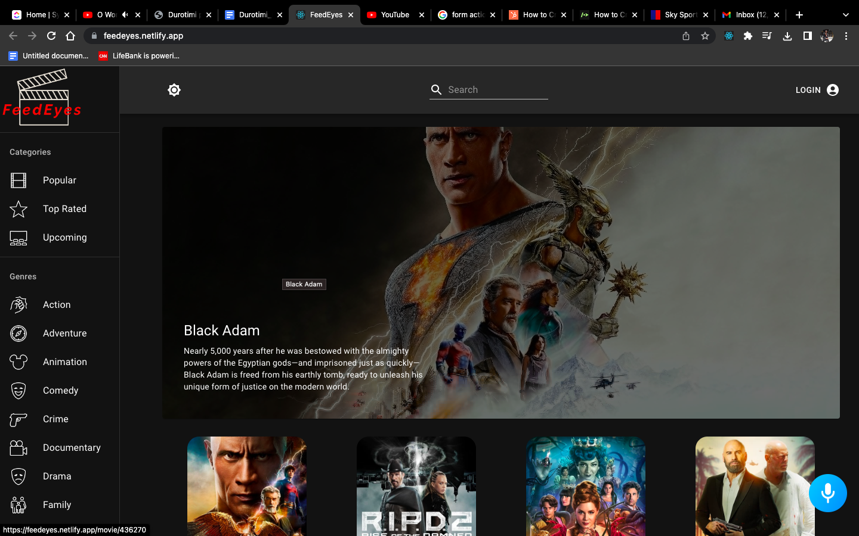Open the Comedy genre link
The image size is (859, 536).
(x=60, y=391)
